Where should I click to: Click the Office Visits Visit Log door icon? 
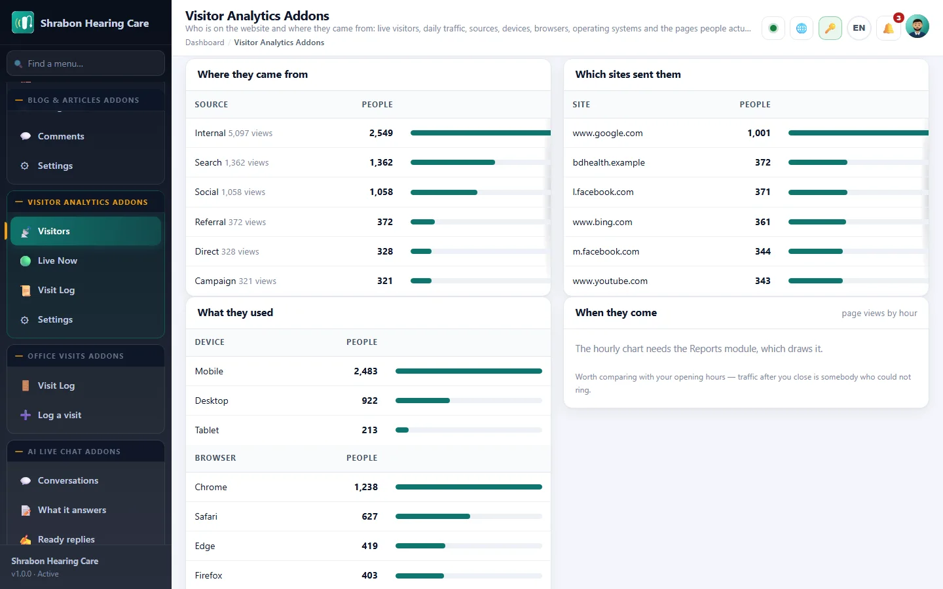click(26, 385)
